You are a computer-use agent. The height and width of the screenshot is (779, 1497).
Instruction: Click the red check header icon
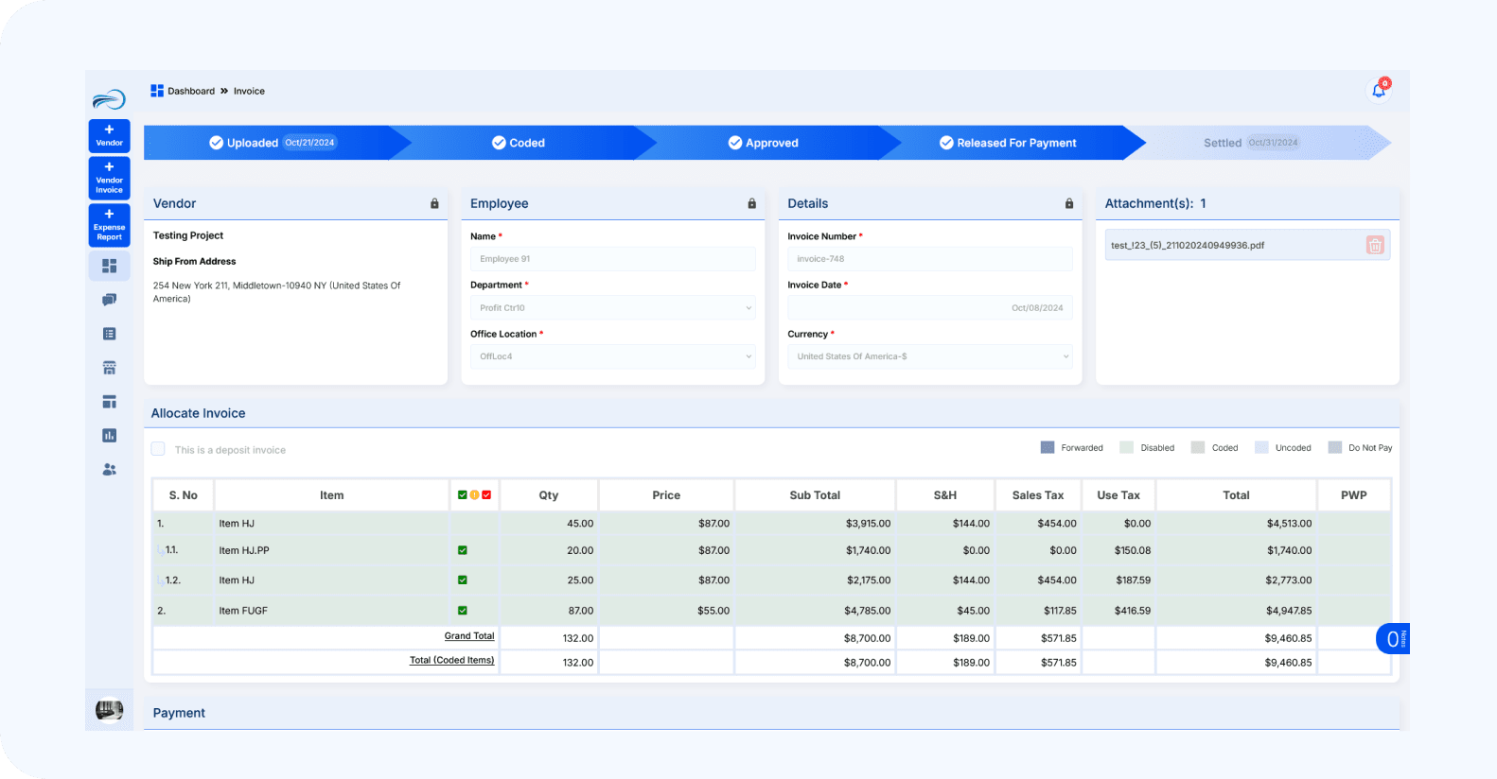(486, 494)
